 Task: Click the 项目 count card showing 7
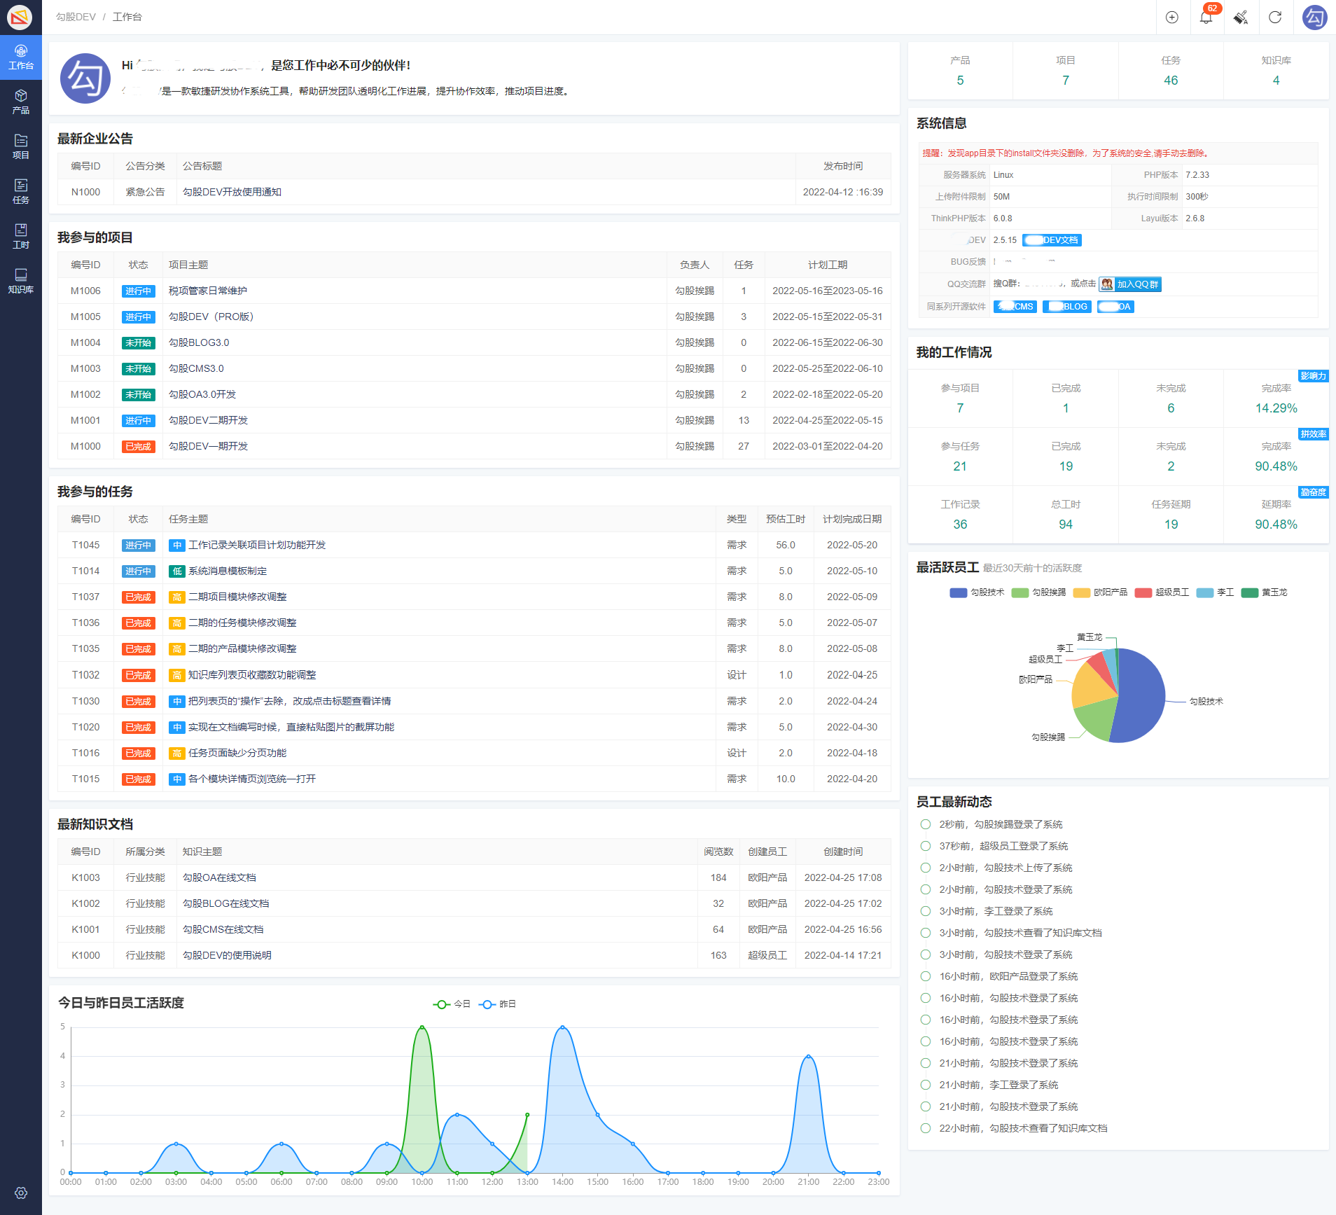point(1066,71)
